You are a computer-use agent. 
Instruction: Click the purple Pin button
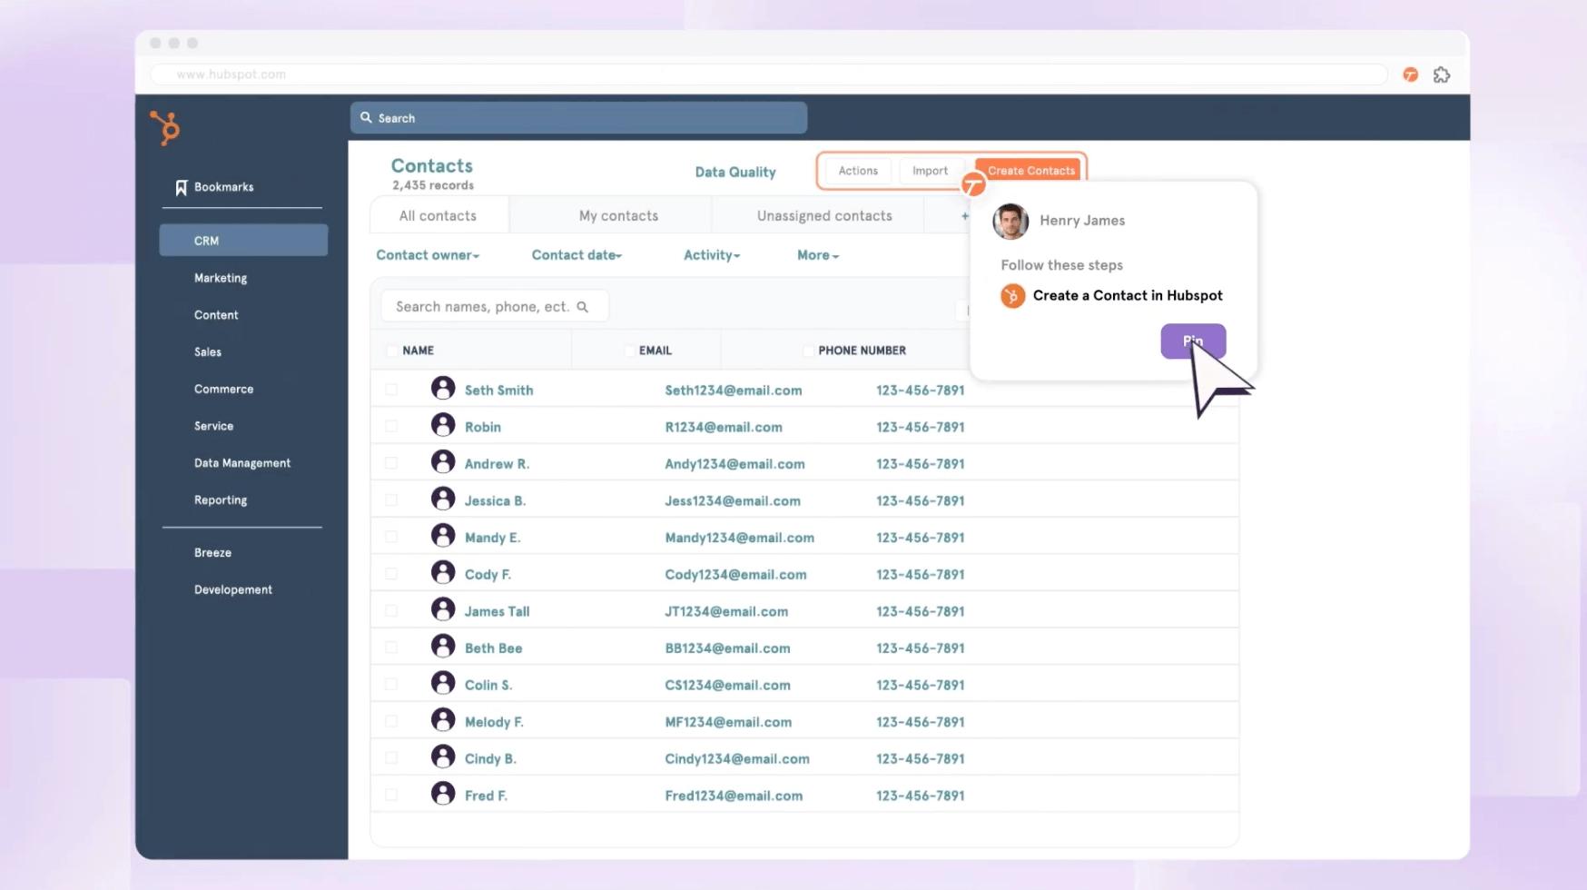coord(1193,341)
